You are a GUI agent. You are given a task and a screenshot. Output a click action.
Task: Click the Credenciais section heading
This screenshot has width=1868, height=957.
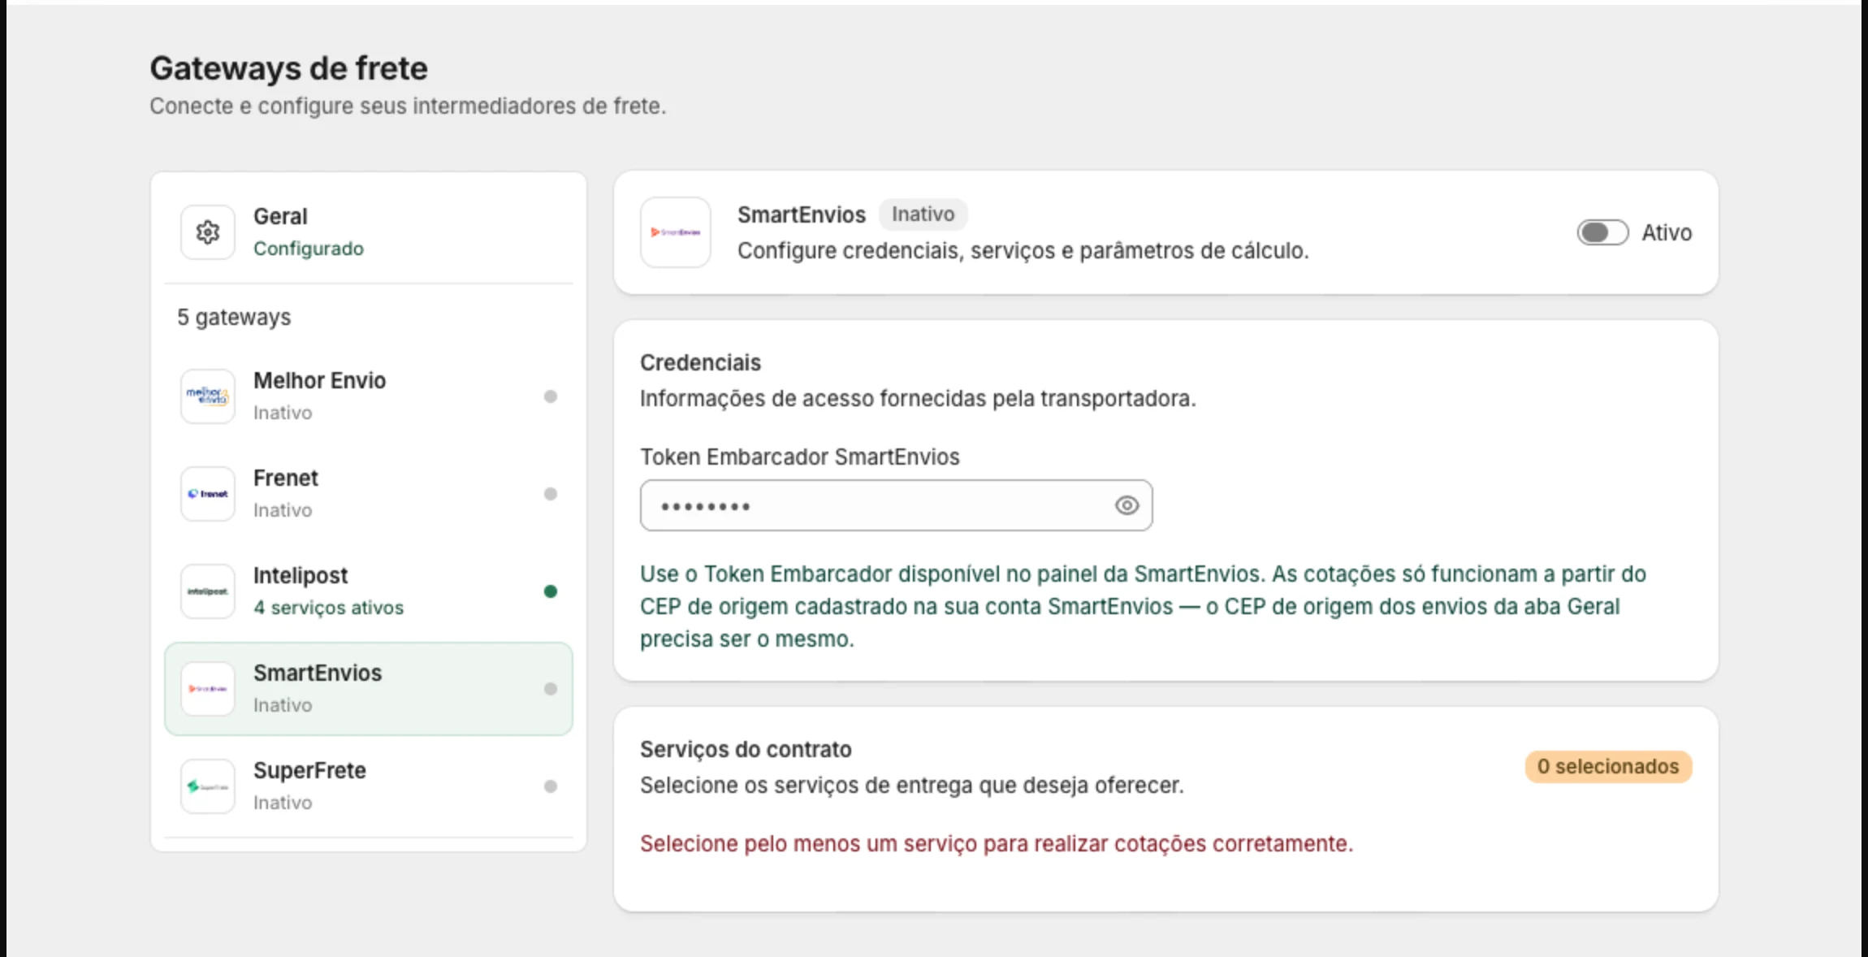[700, 362]
